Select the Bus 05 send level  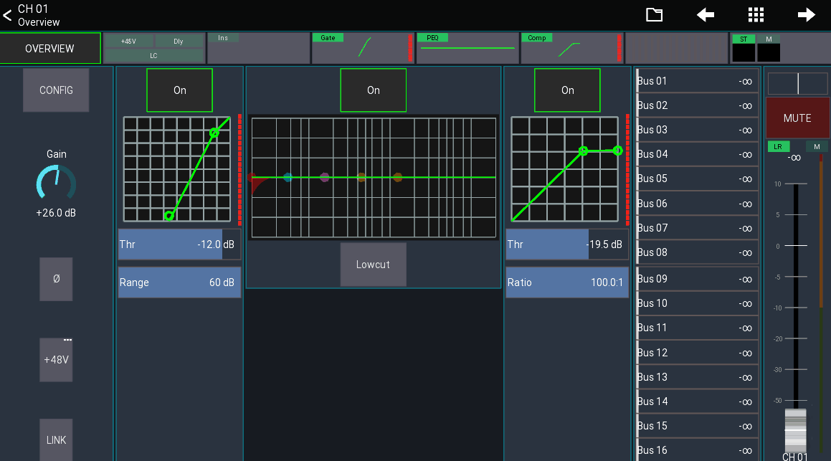click(697, 179)
